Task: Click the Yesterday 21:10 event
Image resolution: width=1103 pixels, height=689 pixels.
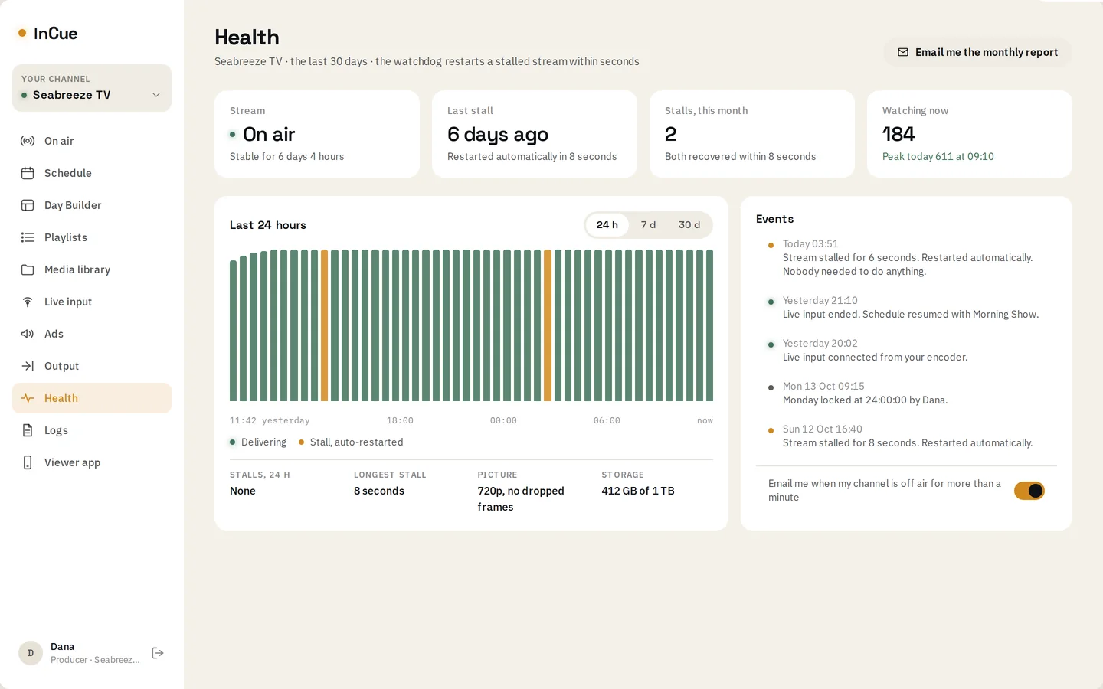Action: (x=906, y=308)
